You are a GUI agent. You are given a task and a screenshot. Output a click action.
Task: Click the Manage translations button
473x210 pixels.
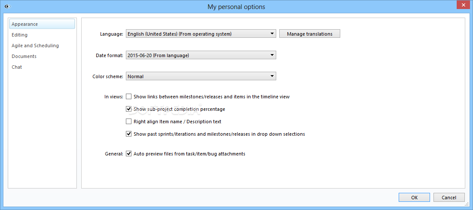[309, 34]
